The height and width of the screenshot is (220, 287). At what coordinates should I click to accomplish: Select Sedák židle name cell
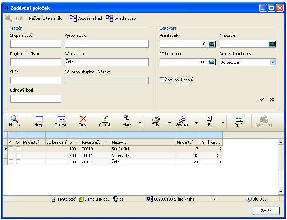click(x=143, y=149)
